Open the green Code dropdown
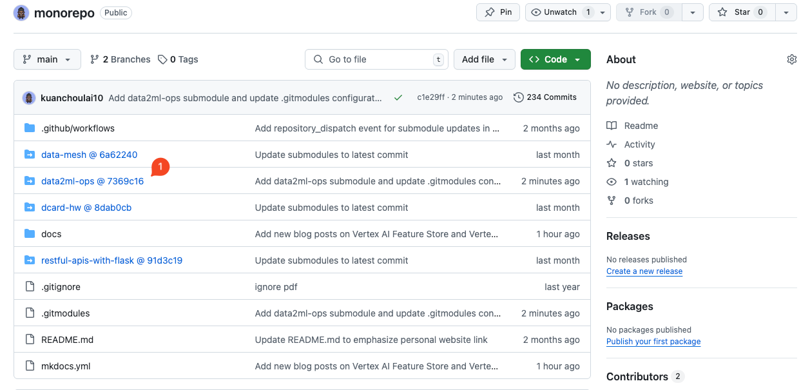The height and width of the screenshot is (390, 810). (555, 59)
